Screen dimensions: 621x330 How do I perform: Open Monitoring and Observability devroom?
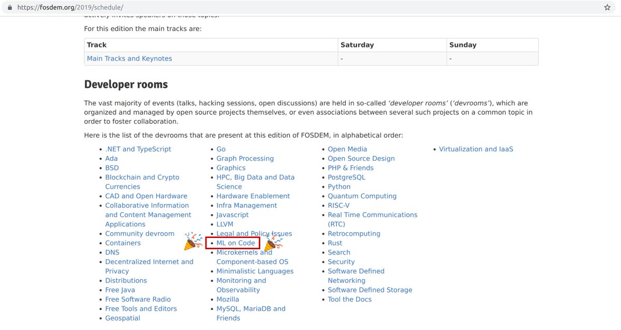click(241, 285)
